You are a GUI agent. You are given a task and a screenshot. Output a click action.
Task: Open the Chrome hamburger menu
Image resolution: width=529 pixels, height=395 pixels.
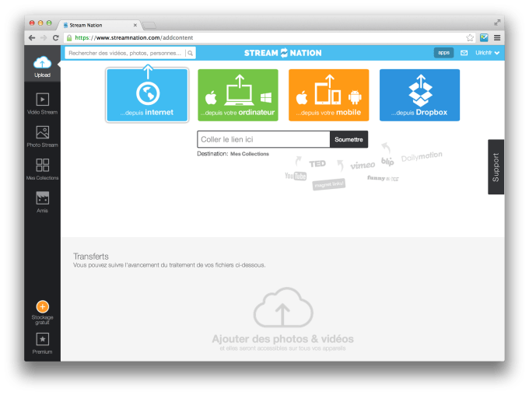coord(497,38)
